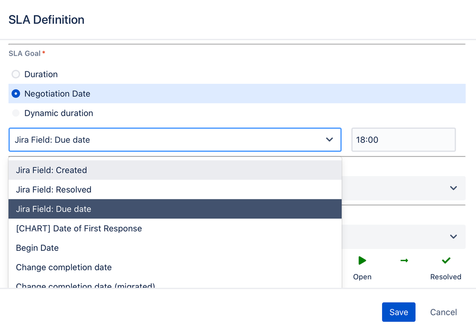476x334 pixels.
Task: Click the Open status label
Action: click(x=362, y=277)
